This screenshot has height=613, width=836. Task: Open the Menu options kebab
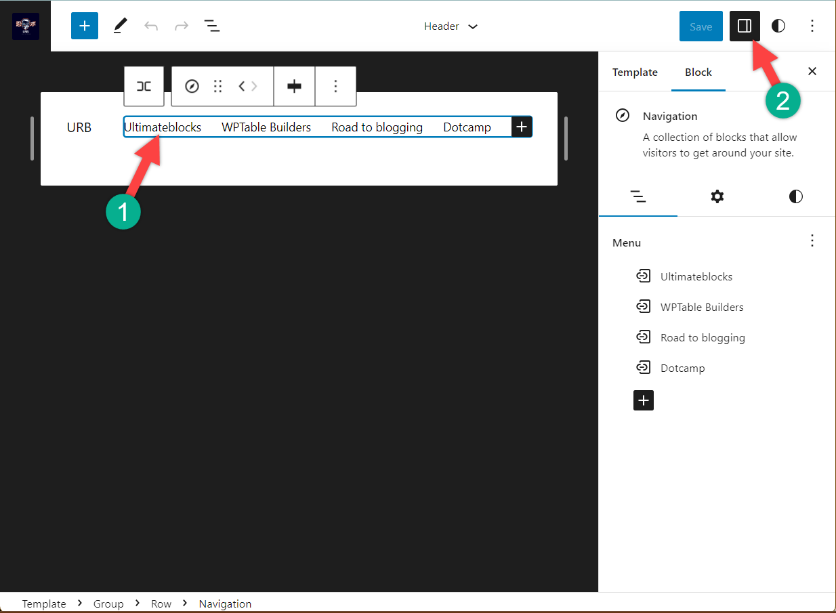(812, 240)
